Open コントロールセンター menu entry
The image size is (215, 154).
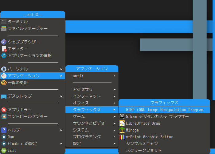pos(33,116)
